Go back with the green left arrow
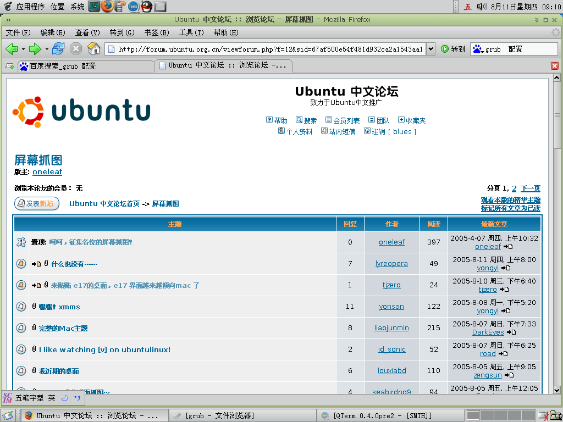563x422 pixels. [x=12, y=49]
